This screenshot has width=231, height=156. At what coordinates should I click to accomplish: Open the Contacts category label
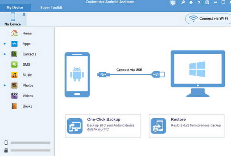point(29,54)
